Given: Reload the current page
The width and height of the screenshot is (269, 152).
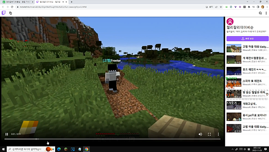Looking at the screenshot, I should tap(12, 7).
